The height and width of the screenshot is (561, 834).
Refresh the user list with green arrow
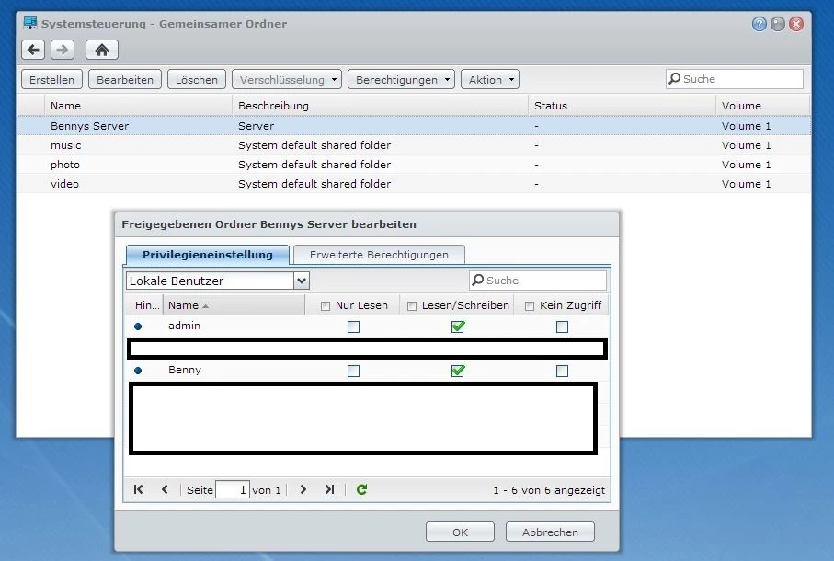(x=361, y=489)
